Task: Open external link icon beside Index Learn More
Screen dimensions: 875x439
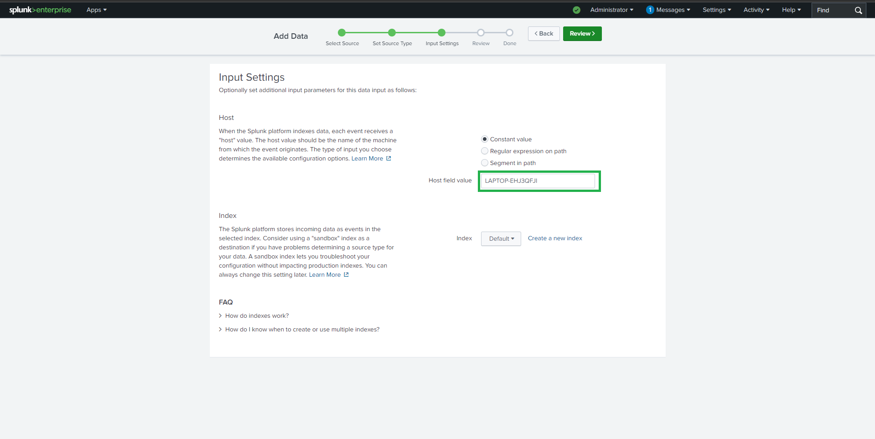Action: point(346,275)
